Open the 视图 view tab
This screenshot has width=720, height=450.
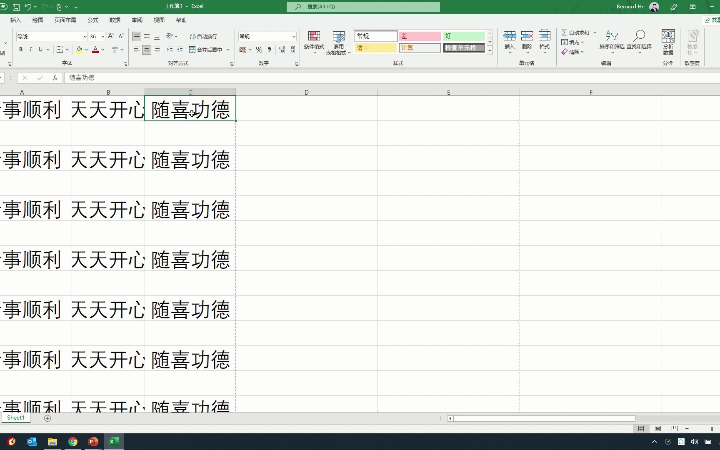159,20
